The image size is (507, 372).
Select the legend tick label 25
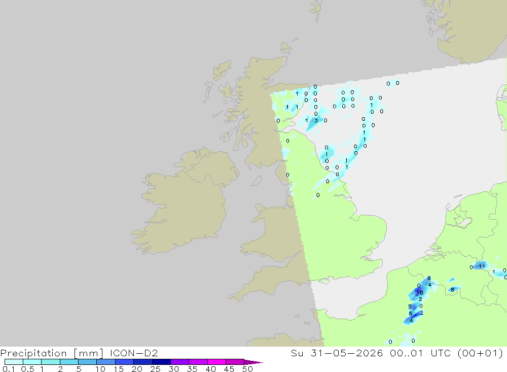click(x=155, y=369)
